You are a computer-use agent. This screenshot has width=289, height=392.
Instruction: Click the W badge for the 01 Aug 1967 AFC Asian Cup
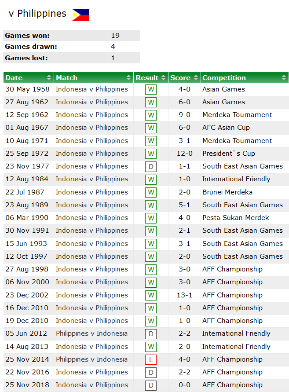[150, 128]
